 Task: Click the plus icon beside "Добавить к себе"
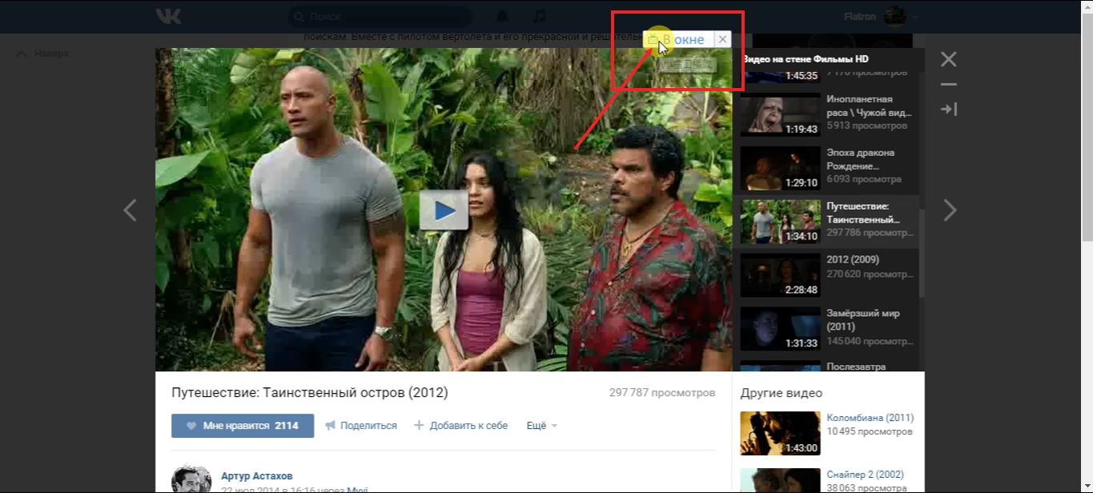coord(419,426)
